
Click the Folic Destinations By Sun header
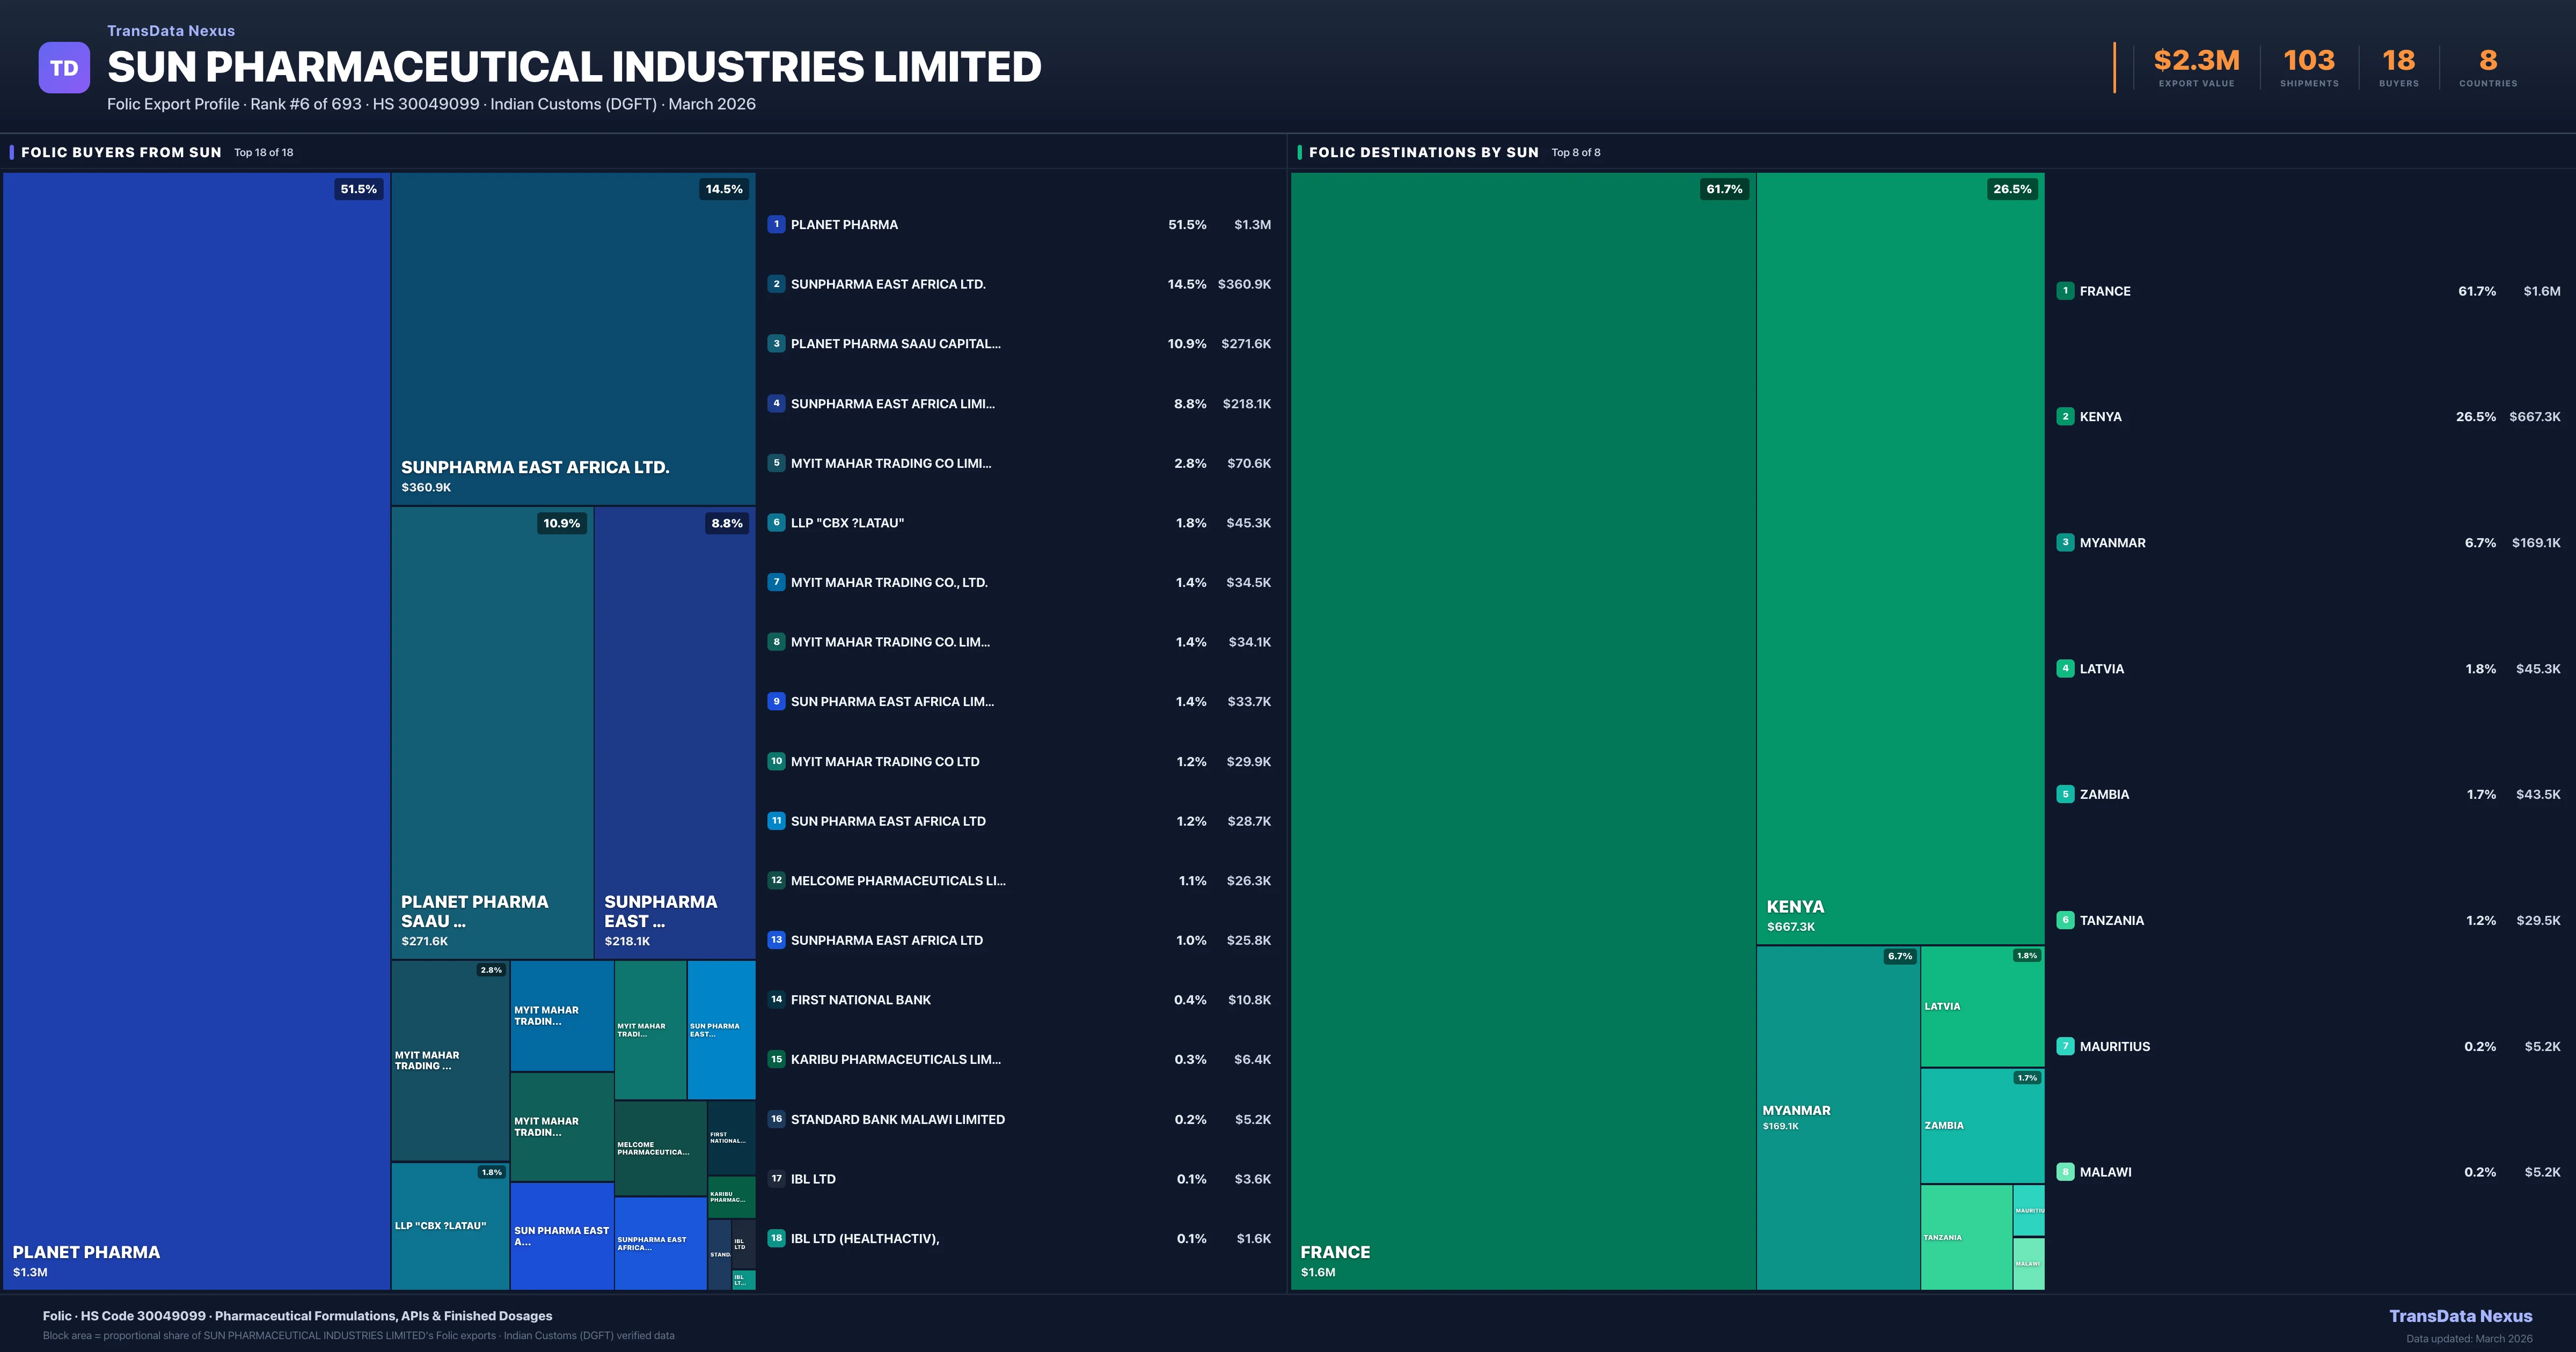click(x=1423, y=152)
